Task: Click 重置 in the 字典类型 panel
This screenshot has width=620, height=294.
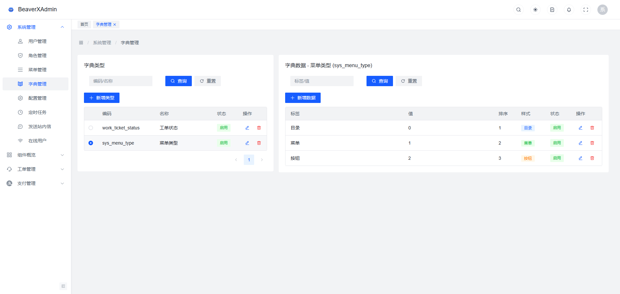Action: (208, 81)
